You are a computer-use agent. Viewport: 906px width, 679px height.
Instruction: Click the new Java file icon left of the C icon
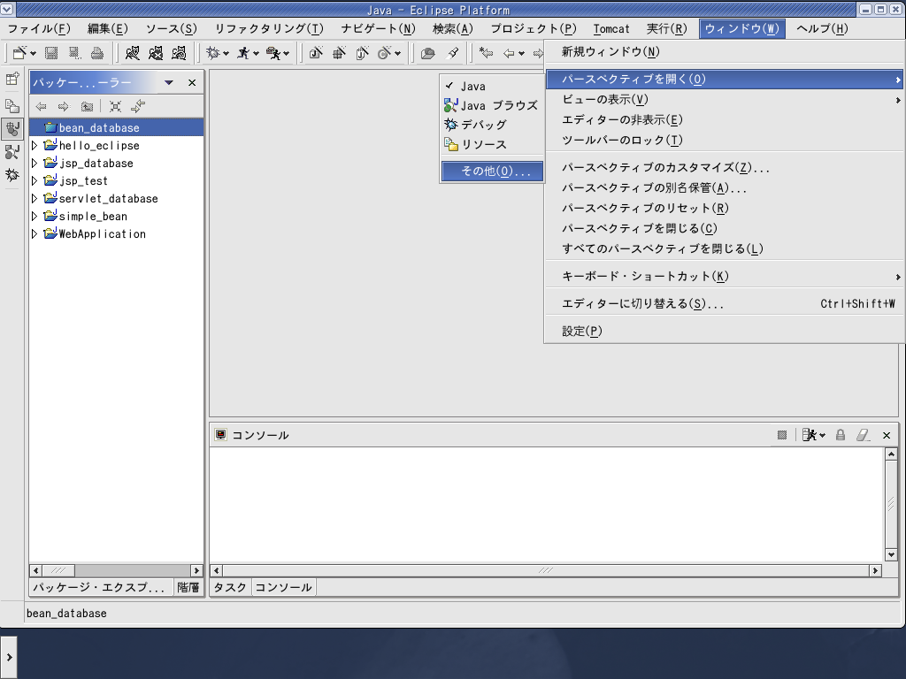pos(362,53)
